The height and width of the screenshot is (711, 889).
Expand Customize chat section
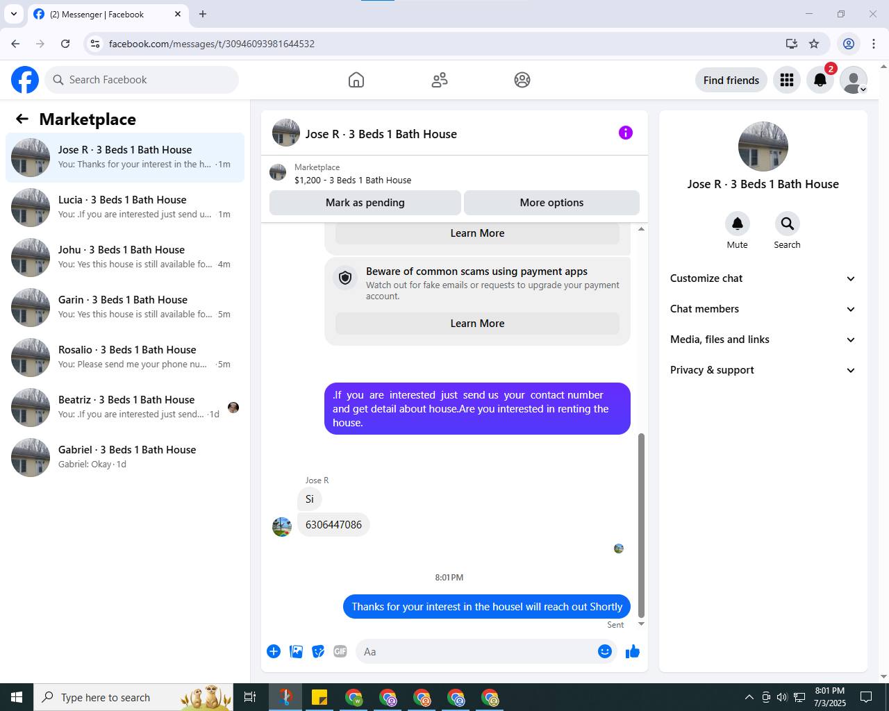click(763, 278)
